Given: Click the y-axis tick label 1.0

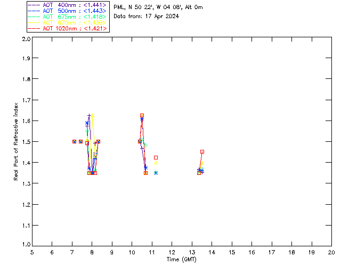Looking at the screenshot, I should (26, 245).
